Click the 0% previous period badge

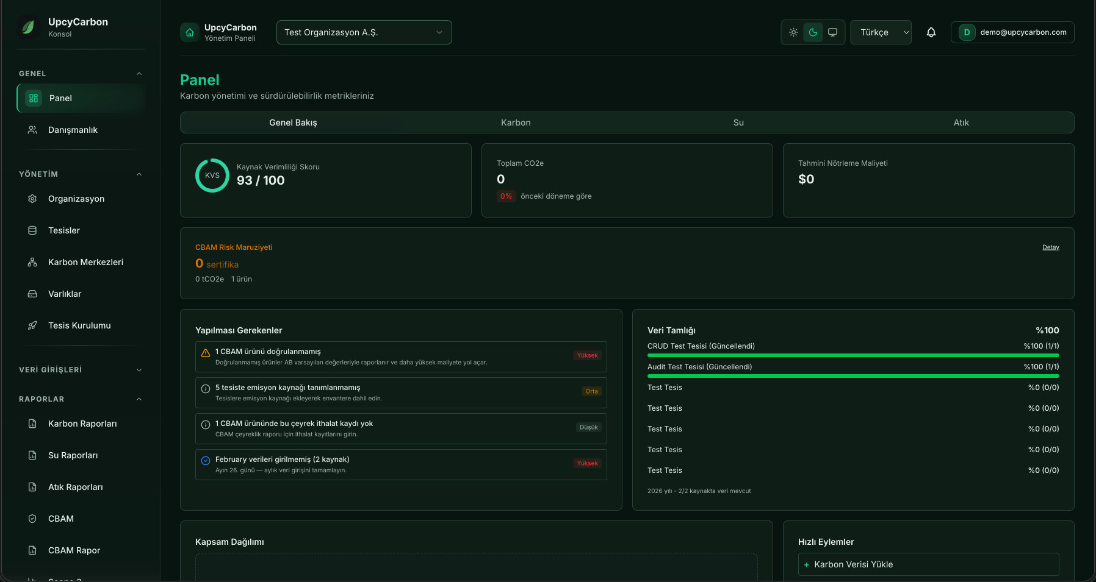click(506, 196)
